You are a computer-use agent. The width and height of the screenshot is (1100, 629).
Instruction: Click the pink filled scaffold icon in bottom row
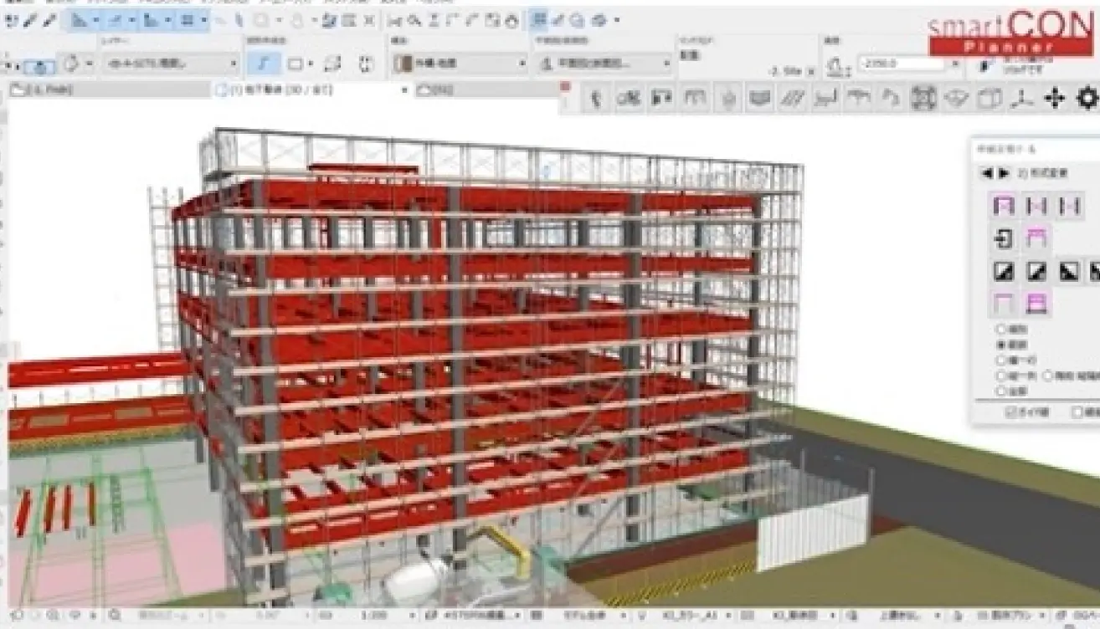coord(1037,303)
